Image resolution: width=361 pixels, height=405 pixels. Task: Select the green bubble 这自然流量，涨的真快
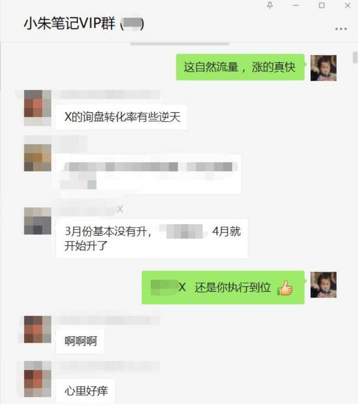[240, 67]
